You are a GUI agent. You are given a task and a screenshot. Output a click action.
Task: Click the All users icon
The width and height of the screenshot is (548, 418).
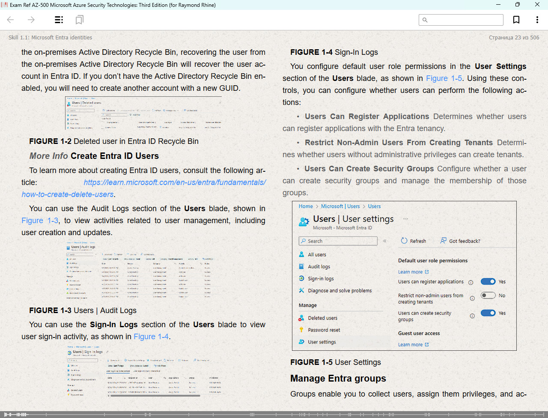301,254
